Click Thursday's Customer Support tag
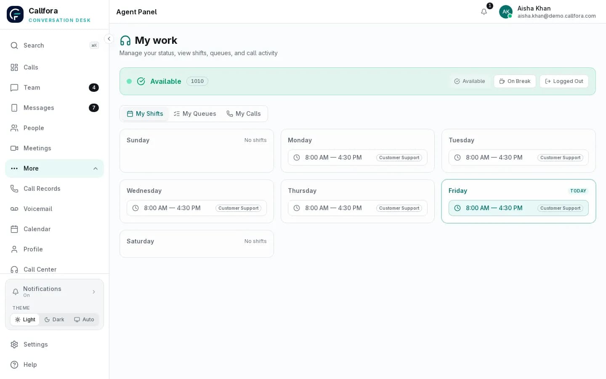Screen dimensions: 606x379 (399, 208)
